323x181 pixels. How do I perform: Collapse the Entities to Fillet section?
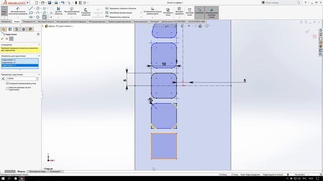(39, 56)
